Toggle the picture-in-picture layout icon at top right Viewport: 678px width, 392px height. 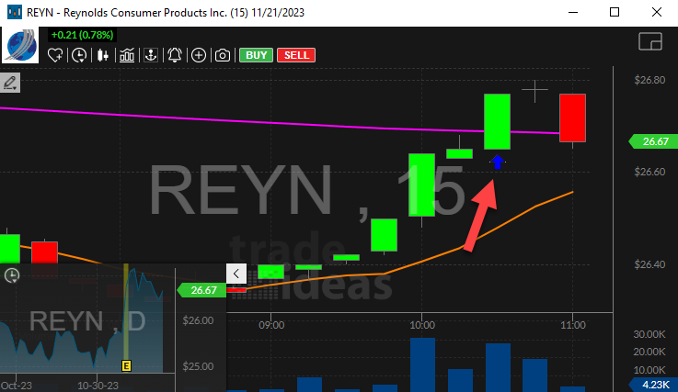(x=649, y=42)
